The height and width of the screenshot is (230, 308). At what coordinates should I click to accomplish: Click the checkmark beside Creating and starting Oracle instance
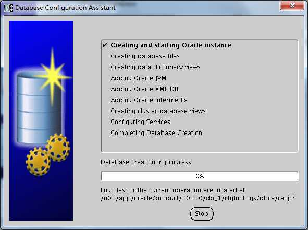pyautogui.click(x=105, y=45)
